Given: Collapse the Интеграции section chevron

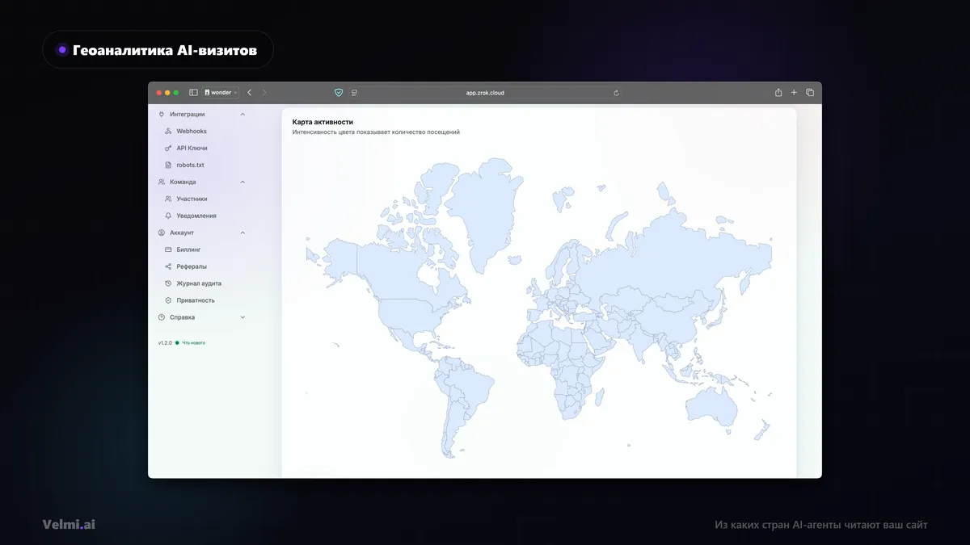Looking at the screenshot, I should (242, 114).
